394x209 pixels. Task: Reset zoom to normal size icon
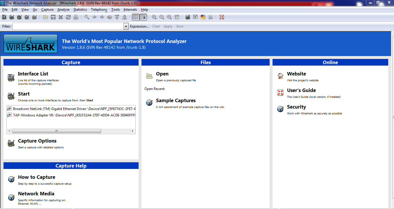click(x=169, y=17)
